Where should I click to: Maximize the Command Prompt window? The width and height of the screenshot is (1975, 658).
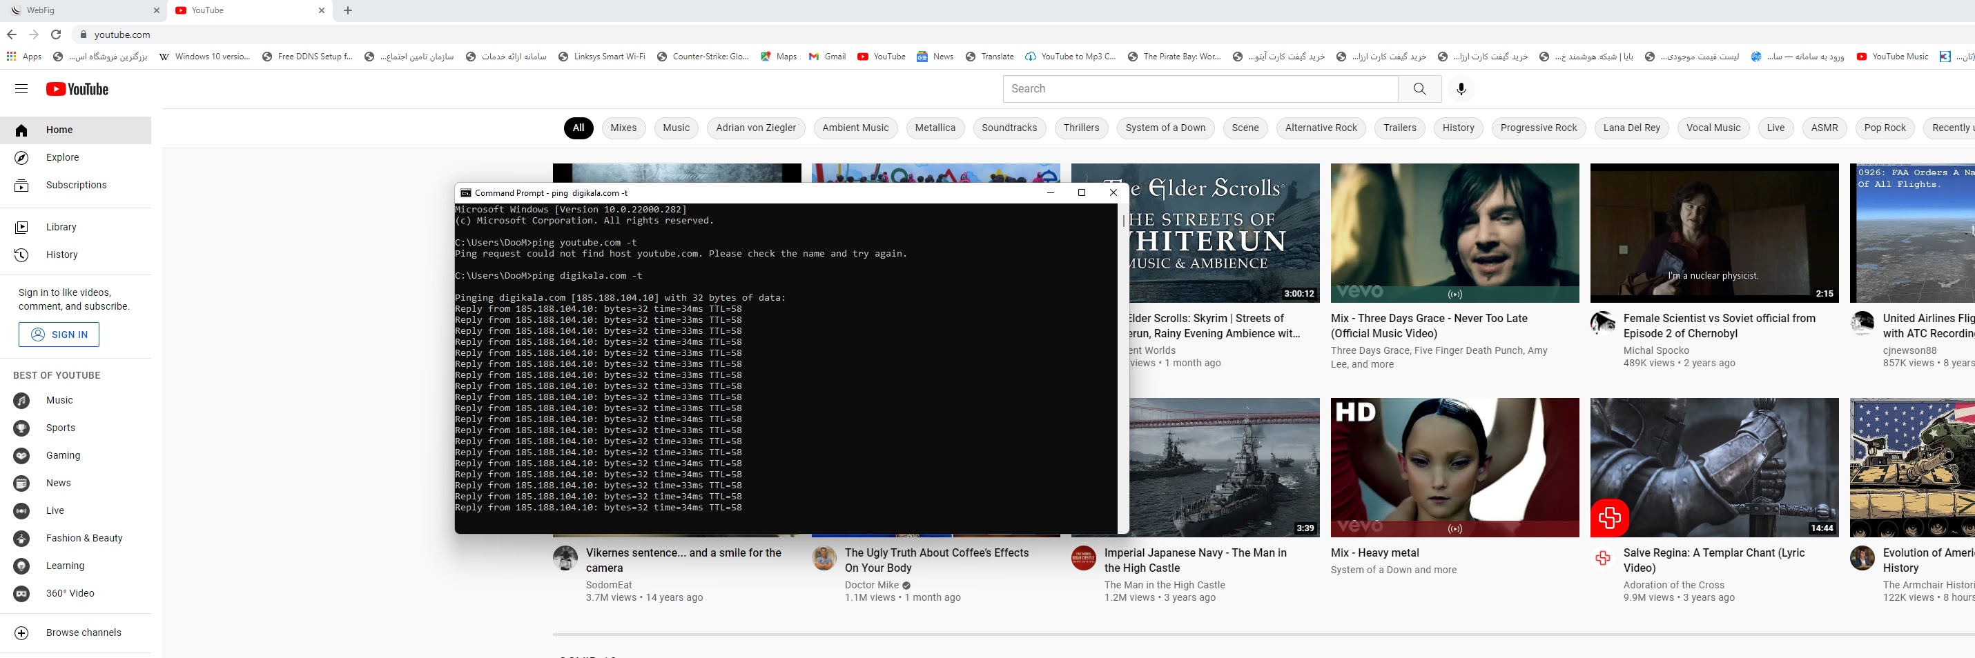[x=1082, y=193]
